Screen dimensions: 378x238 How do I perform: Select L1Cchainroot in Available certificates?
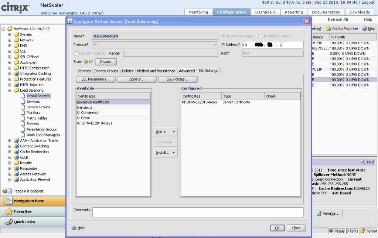tap(113, 113)
